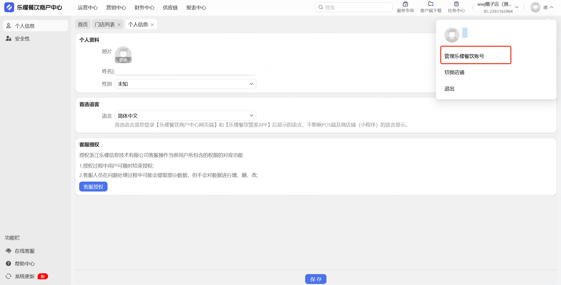Expand the 性别 gender dropdown

(x=185, y=84)
